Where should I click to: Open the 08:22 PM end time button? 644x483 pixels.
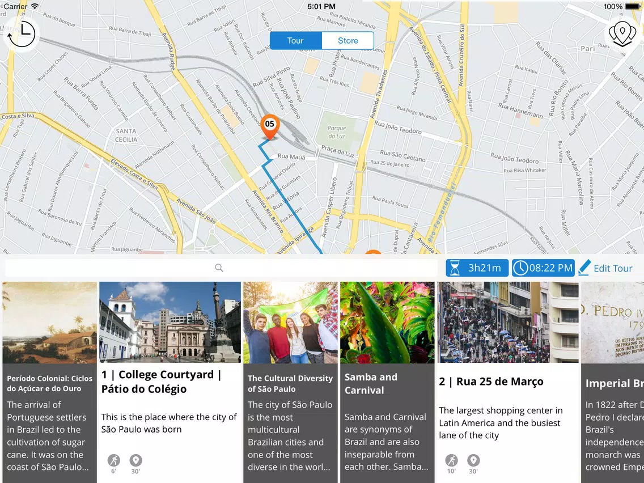click(x=543, y=268)
